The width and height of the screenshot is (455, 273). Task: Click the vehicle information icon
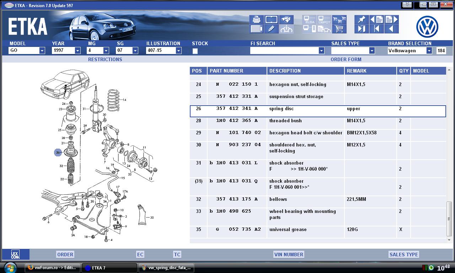(x=287, y=29)
